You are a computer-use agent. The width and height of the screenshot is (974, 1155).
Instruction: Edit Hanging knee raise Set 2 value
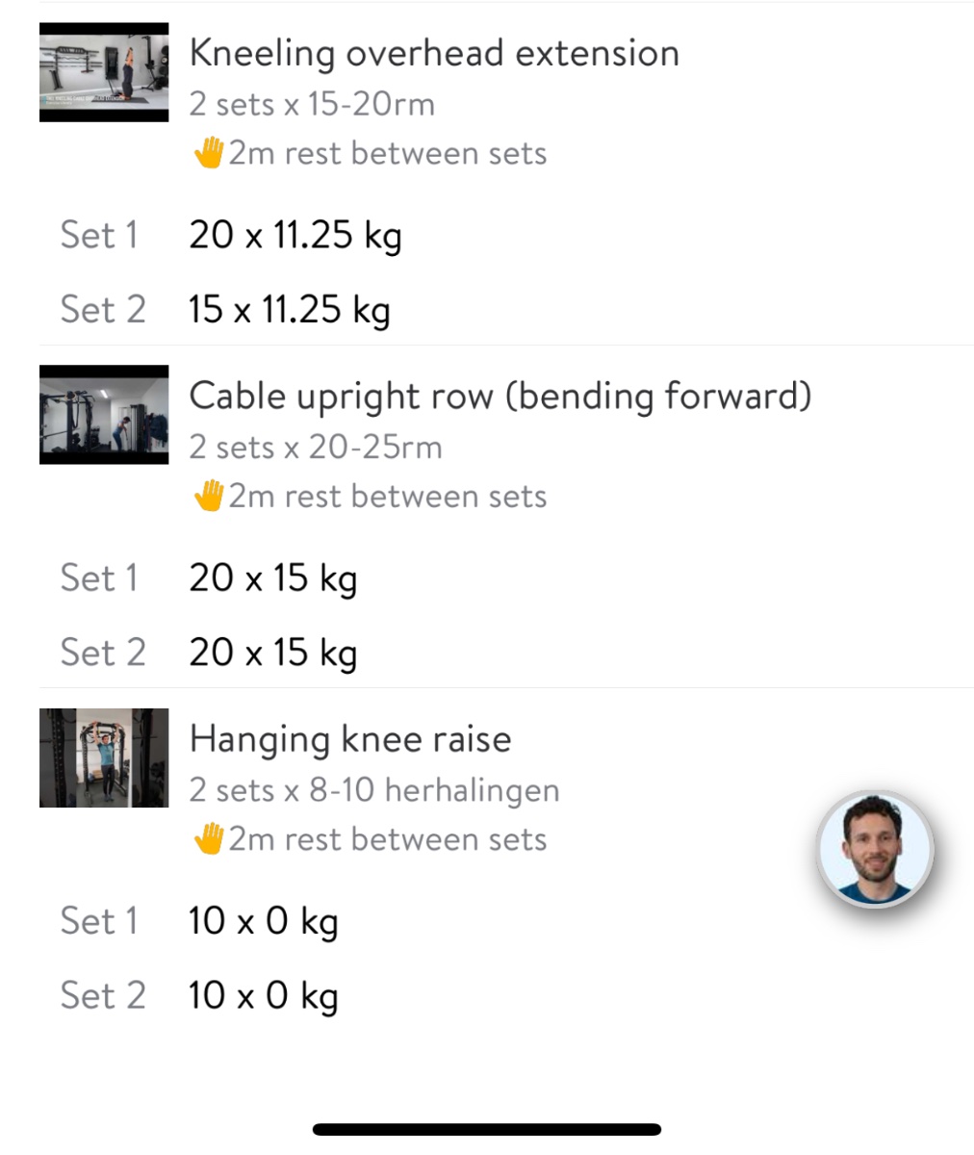tap(263, 995)
